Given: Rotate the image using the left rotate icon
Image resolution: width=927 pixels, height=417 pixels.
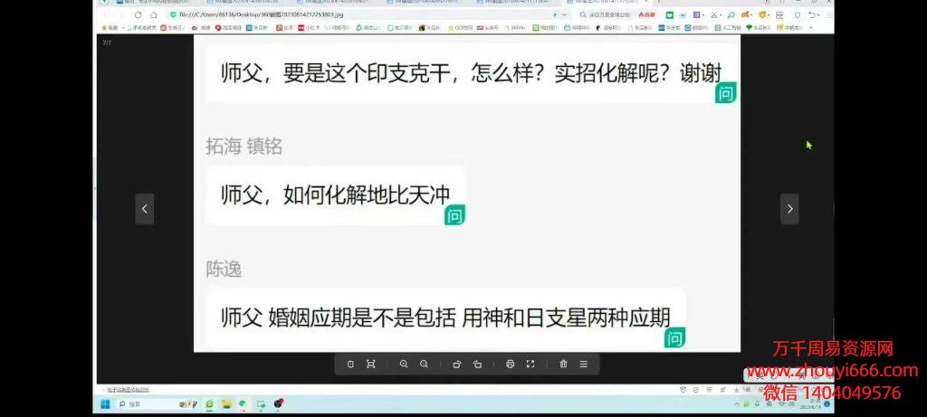Looking at the screenshot, I should (456, 364).
